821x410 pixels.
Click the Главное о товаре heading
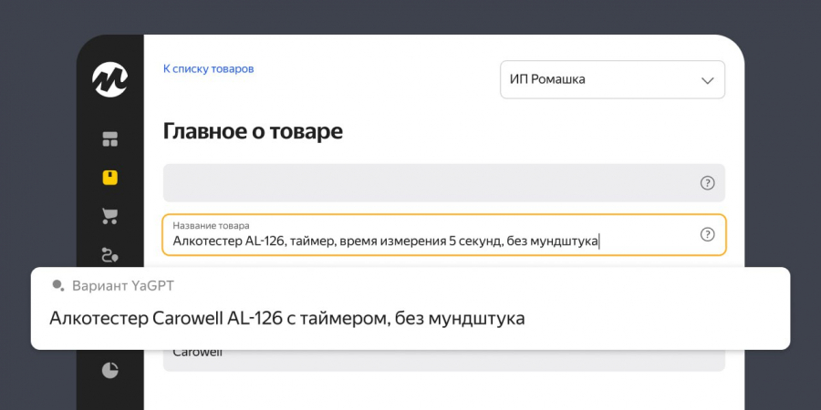tap(253, 131)
